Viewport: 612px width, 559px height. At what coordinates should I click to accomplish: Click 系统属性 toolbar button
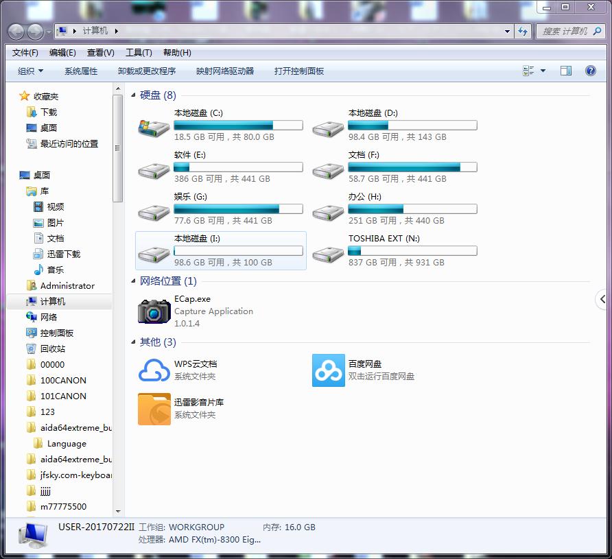[x=81, y=71]
